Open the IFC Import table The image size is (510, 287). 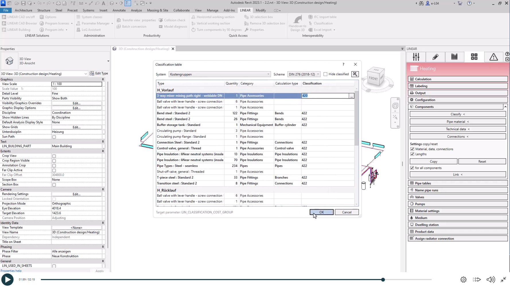point(322,17)
